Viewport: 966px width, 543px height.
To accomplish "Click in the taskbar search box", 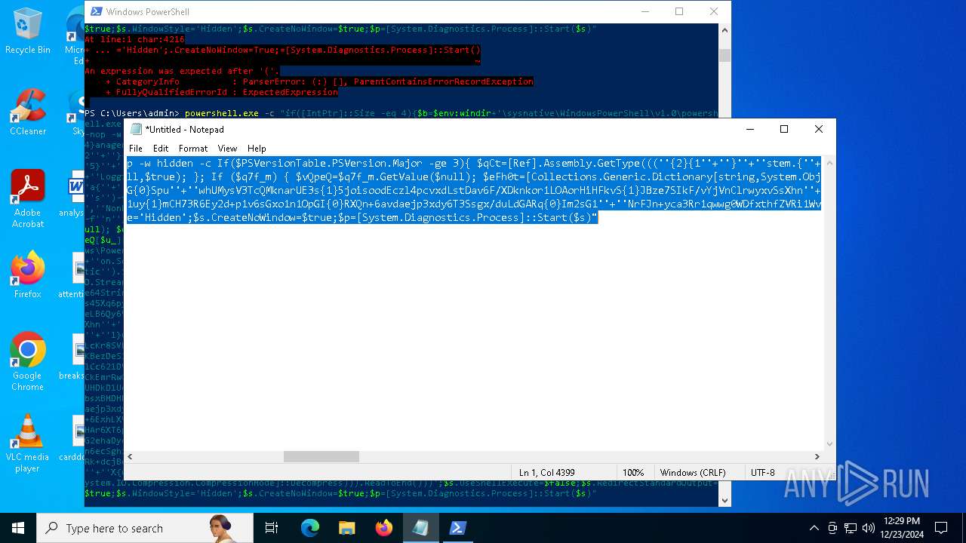I will point(143,528).
